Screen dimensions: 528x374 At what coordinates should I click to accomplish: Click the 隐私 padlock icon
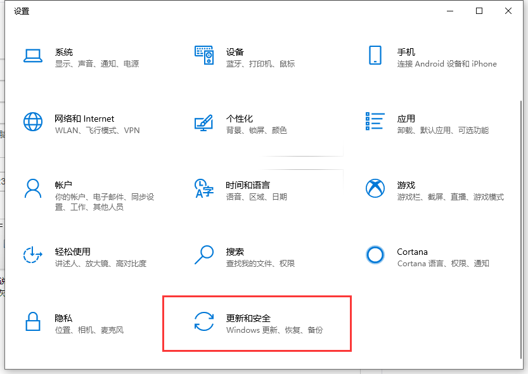click(33, 321)
